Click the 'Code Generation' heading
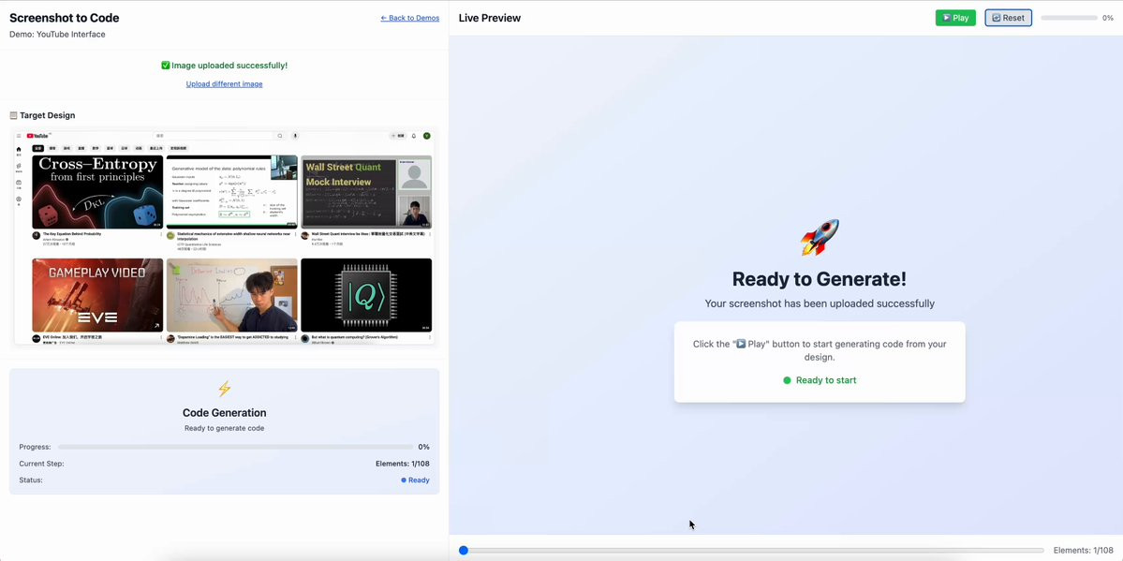The image size is (1123, 561). (x=224, y=413)
